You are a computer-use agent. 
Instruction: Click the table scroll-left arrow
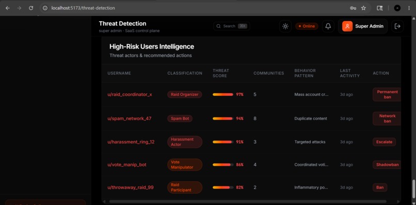pyautogui.click(x=104, y=201)
